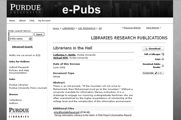
Task: Subscribe via the RSS link
Action: pos(38,55)
